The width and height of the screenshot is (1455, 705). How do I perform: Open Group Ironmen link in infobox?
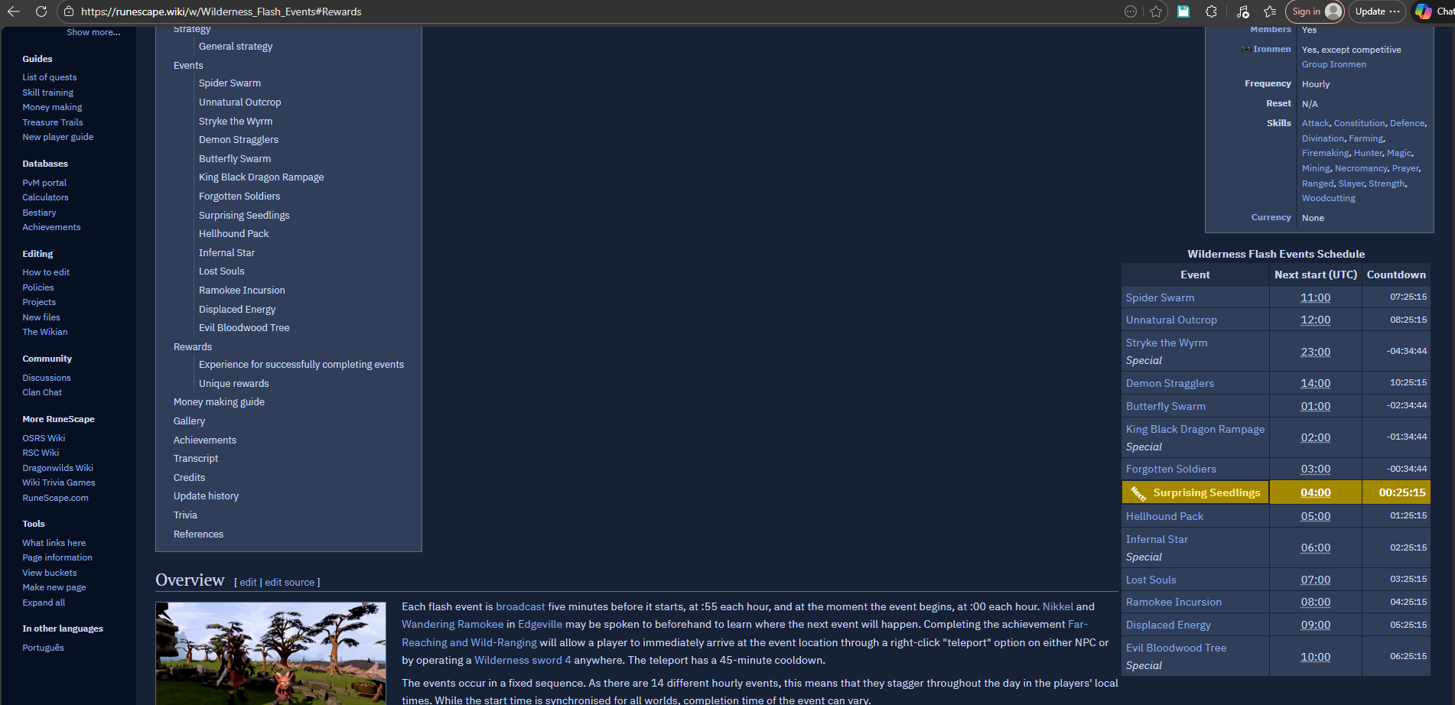tap(1334, 64)
